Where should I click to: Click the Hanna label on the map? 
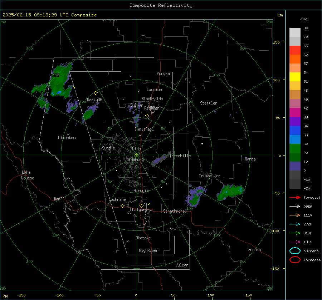(x=250, y=159)
